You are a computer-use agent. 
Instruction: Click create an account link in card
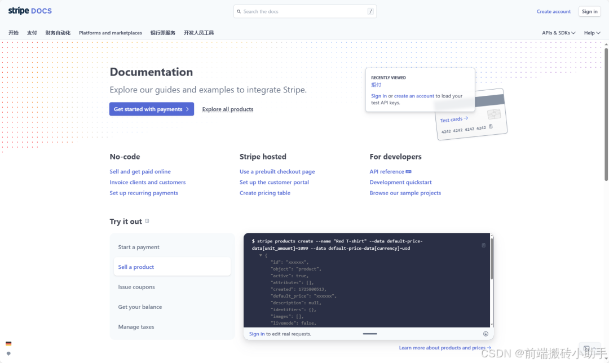click(414, 96)
